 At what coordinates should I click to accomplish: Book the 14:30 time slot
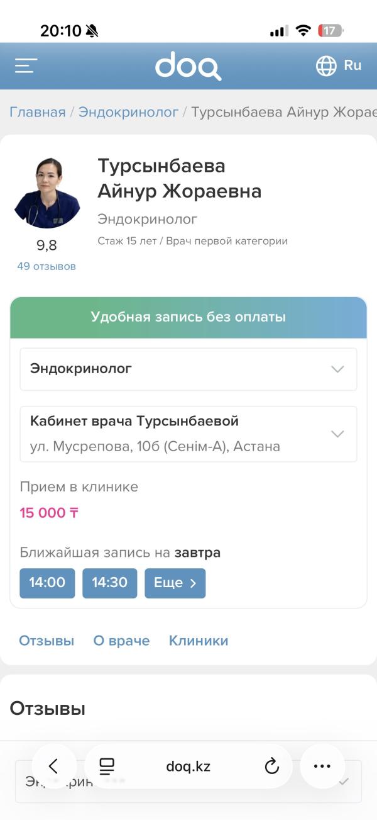point(109,583)
